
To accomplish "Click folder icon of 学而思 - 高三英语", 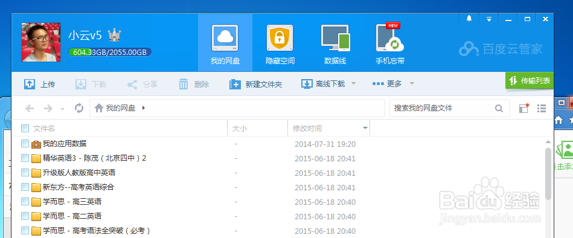I will click(36, 202).
